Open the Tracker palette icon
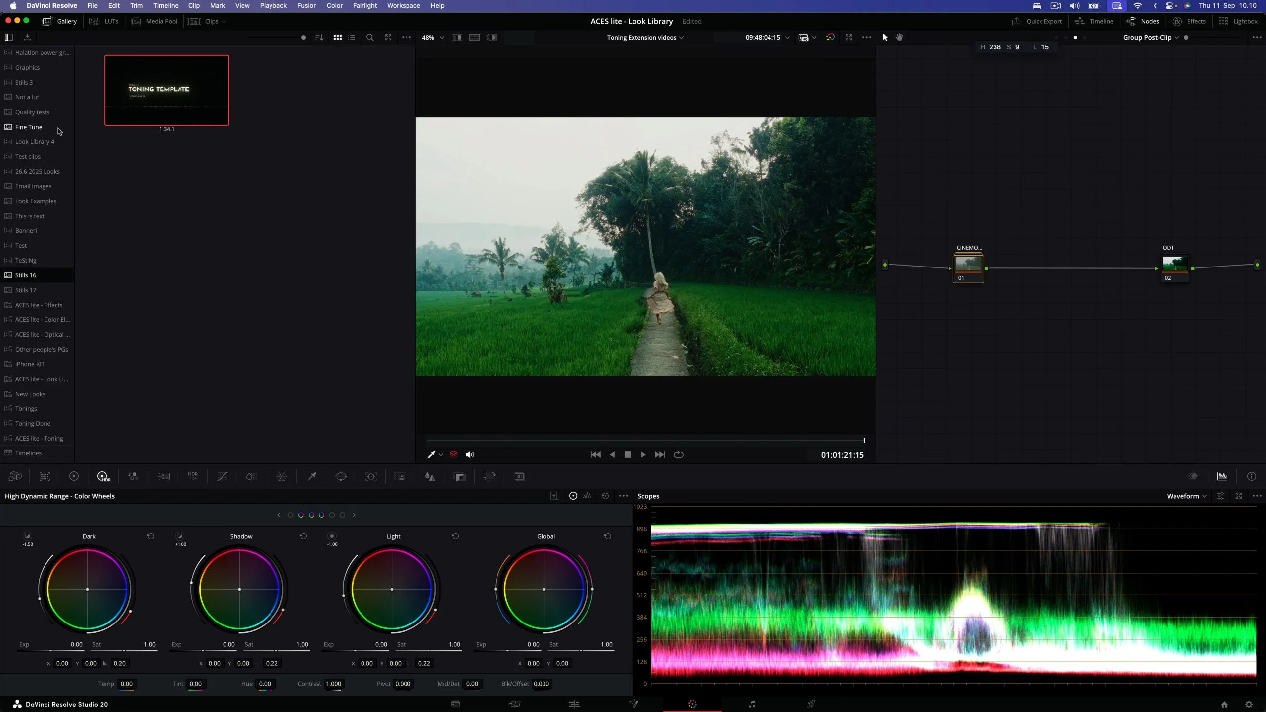1266x712 pixels. 371,476
